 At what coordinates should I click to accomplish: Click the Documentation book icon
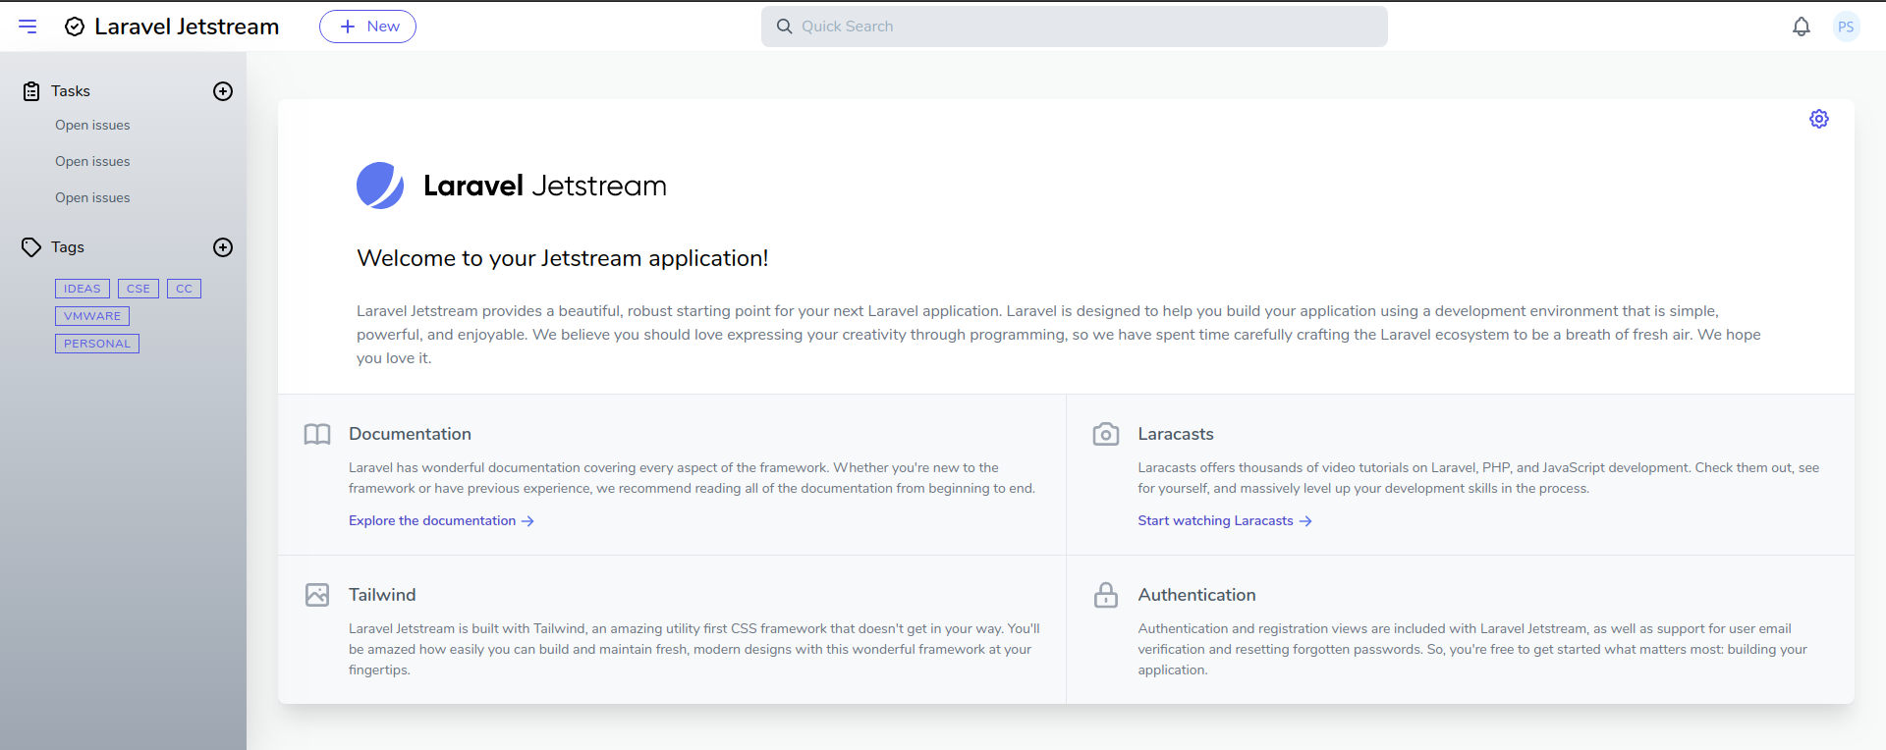(x=317, y=434)
